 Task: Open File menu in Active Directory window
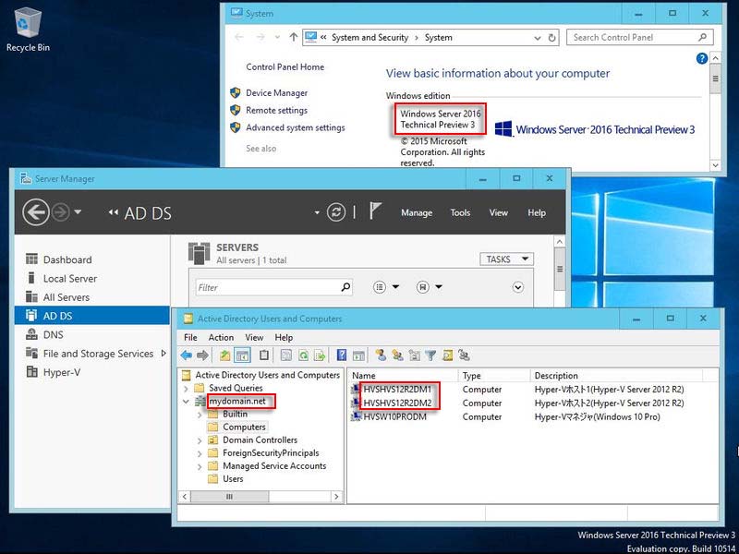click(x=190, y=337)
